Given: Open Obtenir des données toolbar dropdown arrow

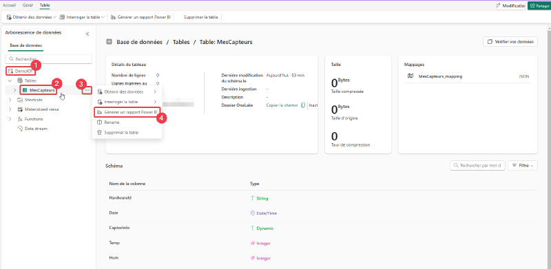Looking at the screenshot, I should pos(54,17).
